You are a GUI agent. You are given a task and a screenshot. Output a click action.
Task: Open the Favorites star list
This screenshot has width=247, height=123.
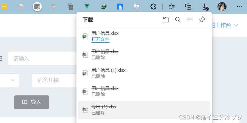click(171, 7)
